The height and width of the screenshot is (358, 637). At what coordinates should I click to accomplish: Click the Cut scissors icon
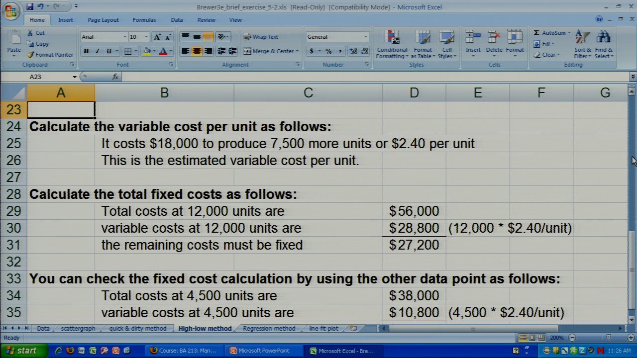[30, 33]
